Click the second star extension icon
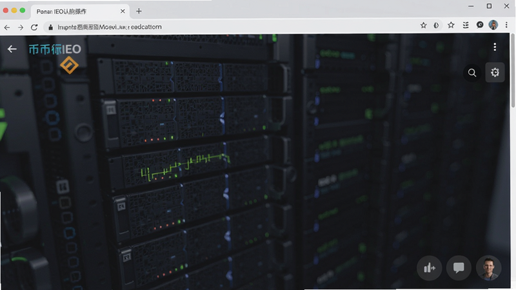 coord(451,25)
